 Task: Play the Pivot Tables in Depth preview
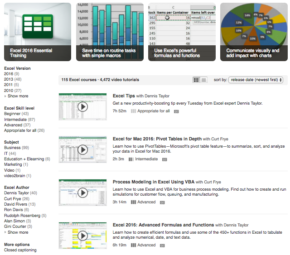pos(82,150)
